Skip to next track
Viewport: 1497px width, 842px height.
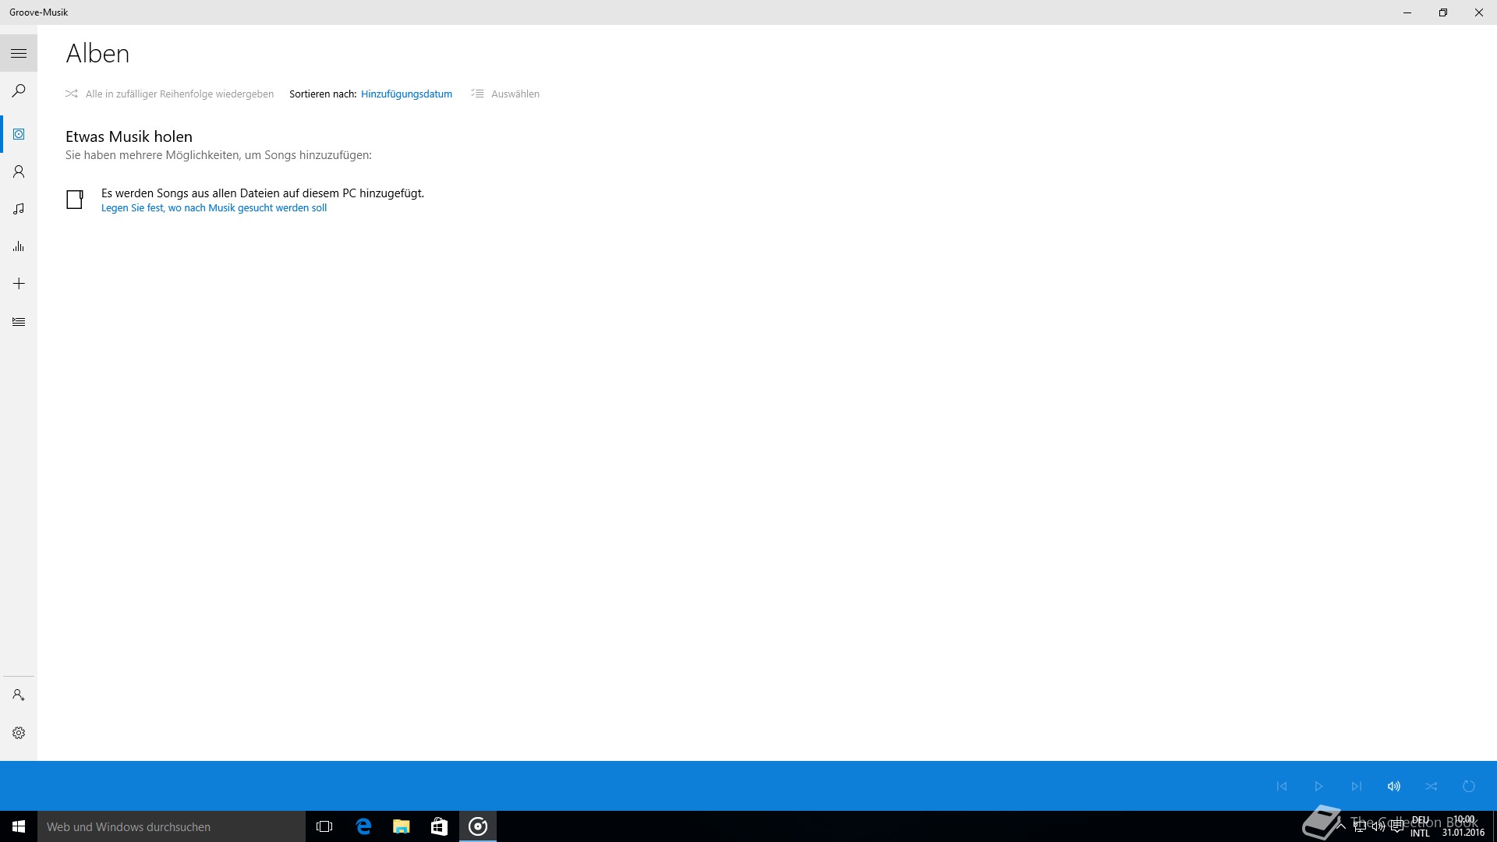click(x=1356, y=786)
